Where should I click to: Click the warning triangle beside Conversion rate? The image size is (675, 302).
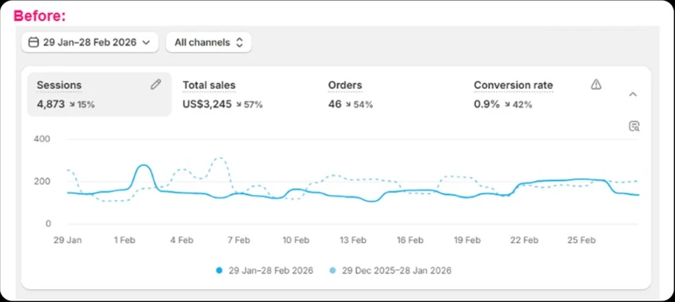(596, 85)
